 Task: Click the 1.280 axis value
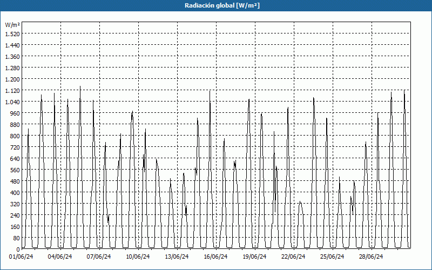pos(12,68)
